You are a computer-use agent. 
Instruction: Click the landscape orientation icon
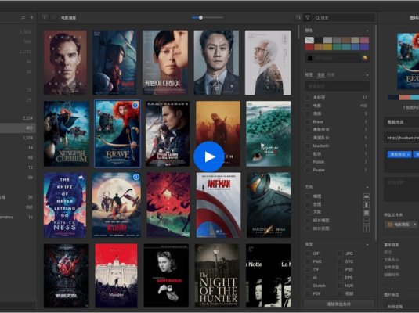pyautogui.click(x=367, y=196)
